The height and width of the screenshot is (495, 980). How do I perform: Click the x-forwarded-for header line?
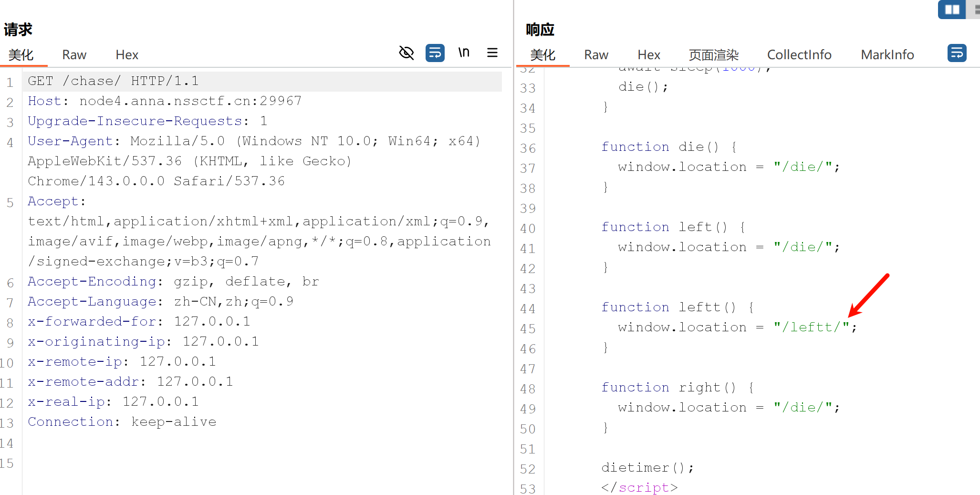(x=138, y=322)
